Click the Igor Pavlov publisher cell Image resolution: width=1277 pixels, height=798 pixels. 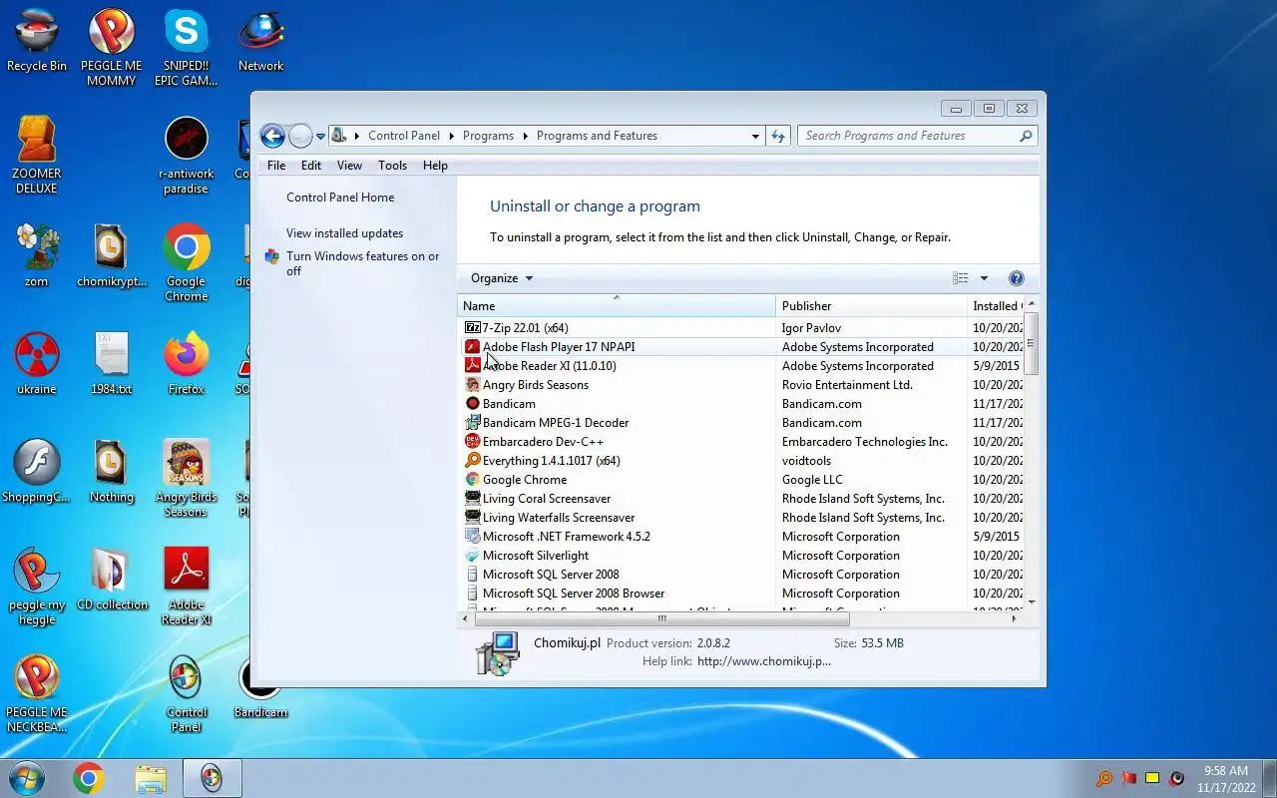(x=811, y=328)
